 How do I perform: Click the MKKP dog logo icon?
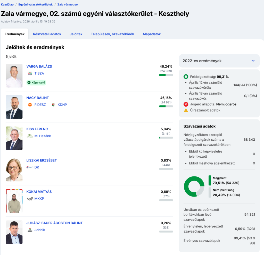coord(30,199)
